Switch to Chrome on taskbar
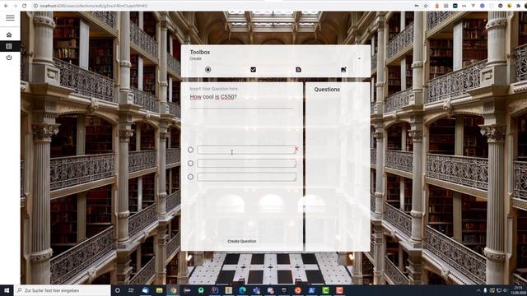Screen dimensions: 527x296 pos(173,290)
